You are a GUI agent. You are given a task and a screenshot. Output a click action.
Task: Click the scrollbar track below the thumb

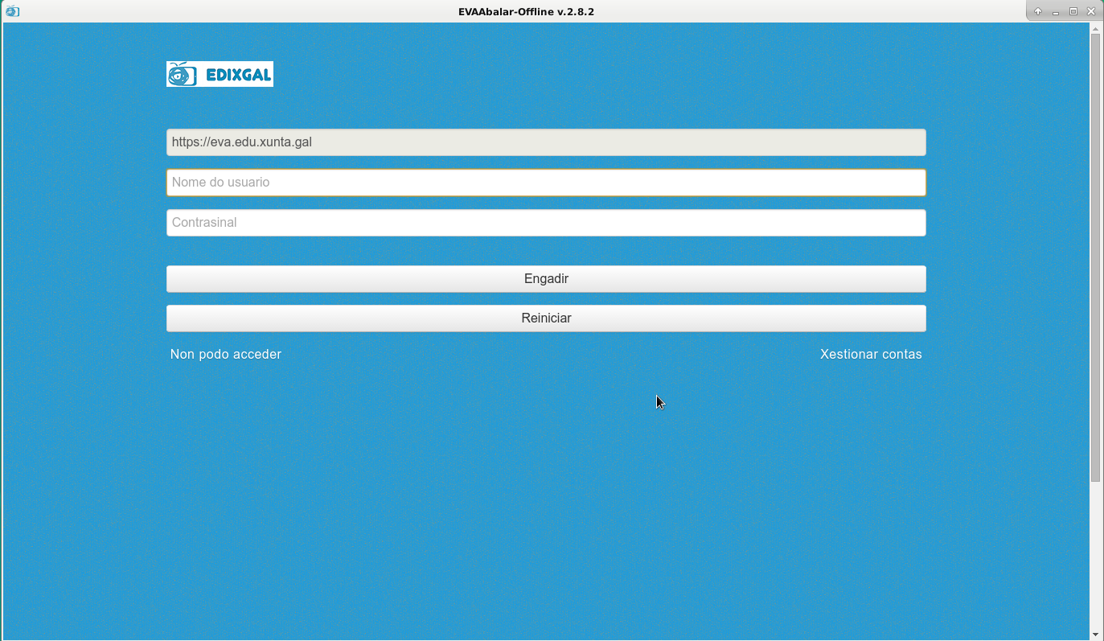1095,555
